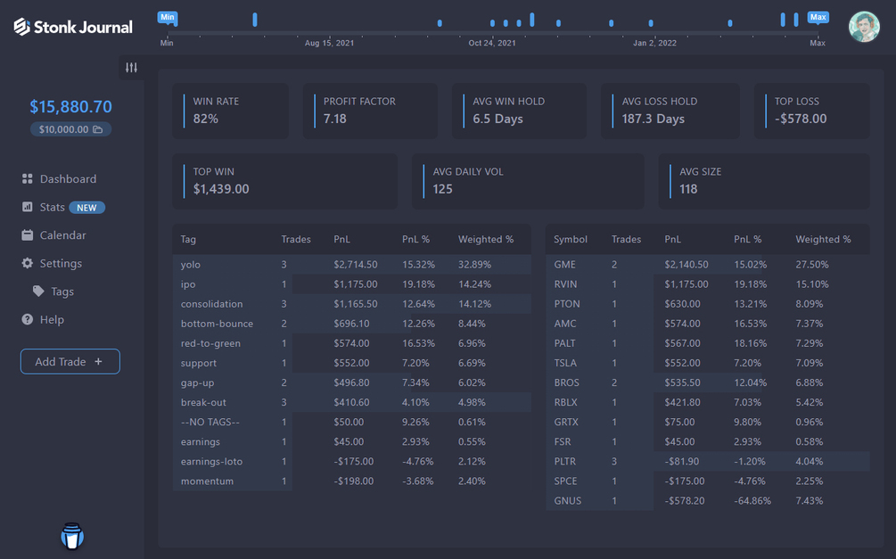The height and width of the screenshot is (559, 896).
Task: Click the BROS symbol
Action: tap(566, 382)
